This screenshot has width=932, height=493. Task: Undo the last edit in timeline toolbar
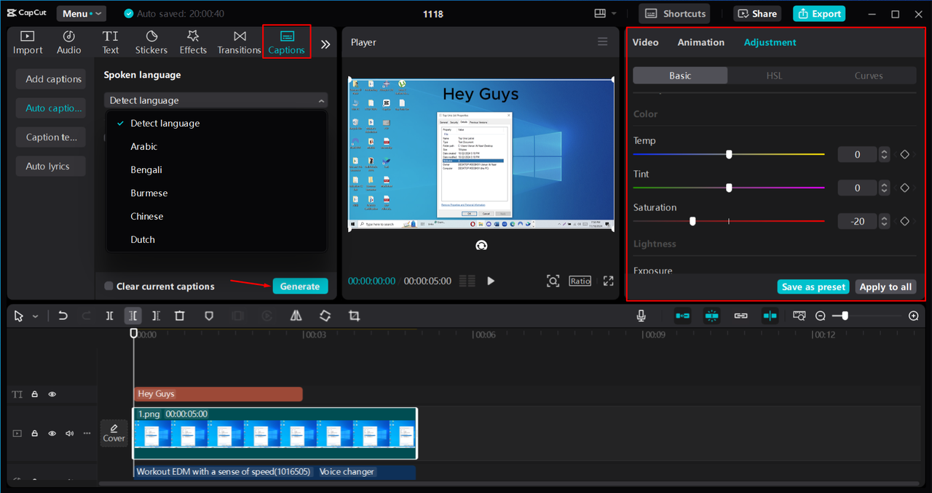pyautogui.click(x=63, y=316)
